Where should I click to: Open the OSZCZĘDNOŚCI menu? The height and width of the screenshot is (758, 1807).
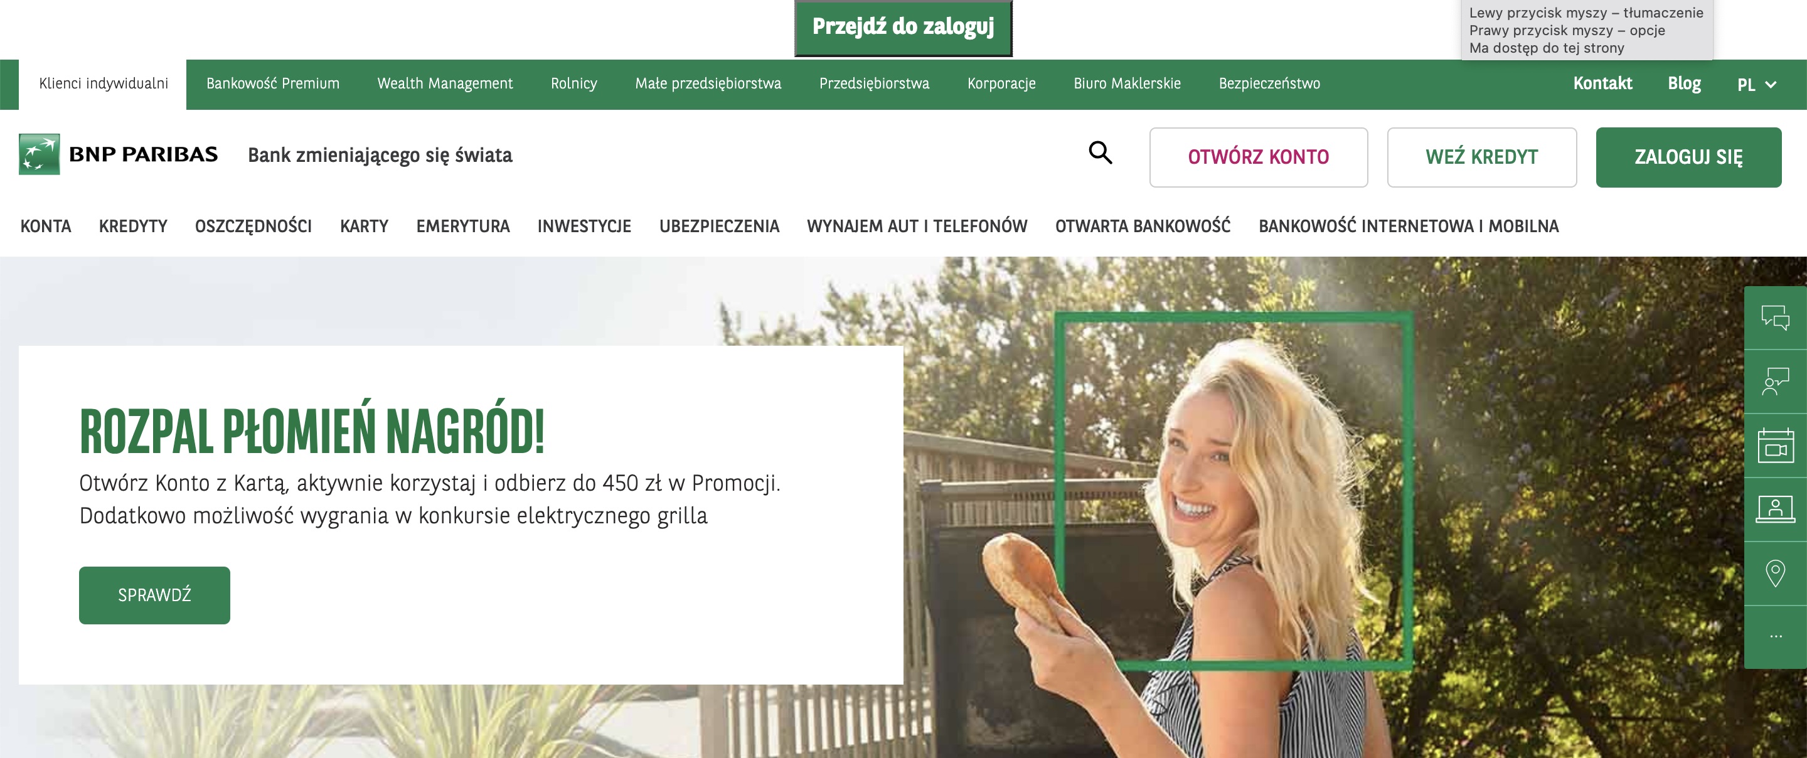click(x=253, y=226)
